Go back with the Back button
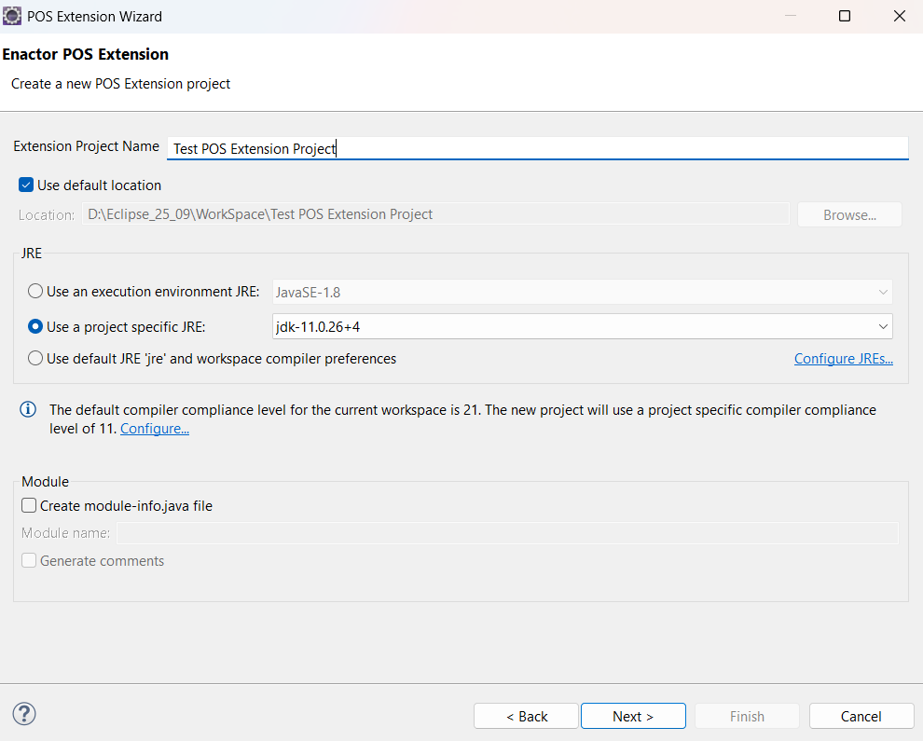 point(527,716)
